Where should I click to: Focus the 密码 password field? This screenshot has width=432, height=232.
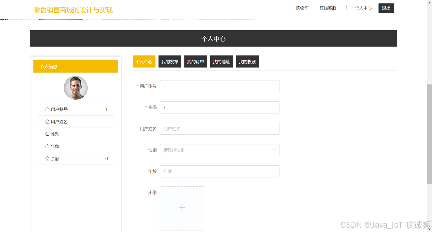(x=220, y=107)
